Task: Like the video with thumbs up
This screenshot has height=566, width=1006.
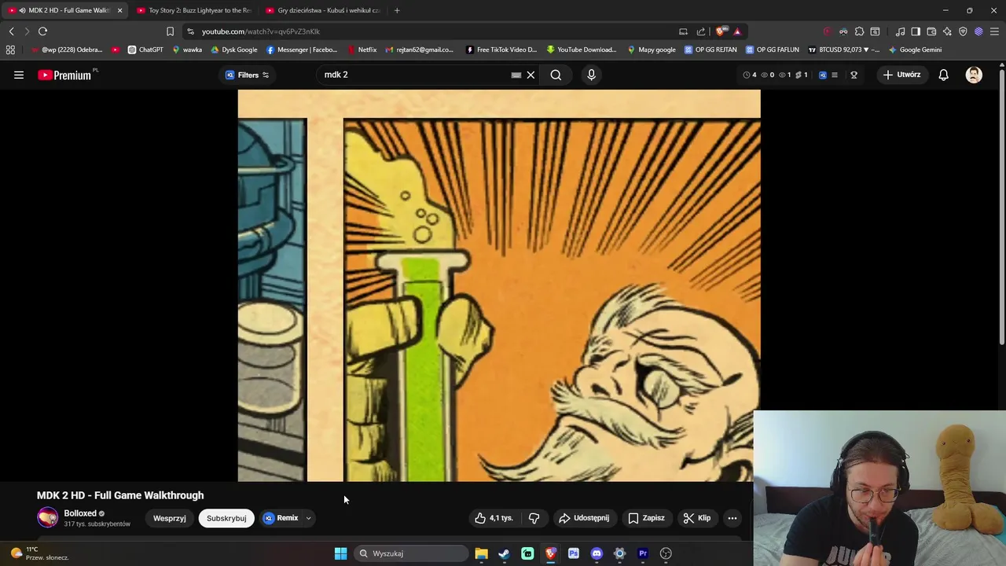Action: pyautogui.click(x=494, y=518)
